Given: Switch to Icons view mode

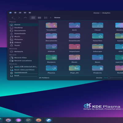Looking at the screenshot, I should tap(33, 18).
